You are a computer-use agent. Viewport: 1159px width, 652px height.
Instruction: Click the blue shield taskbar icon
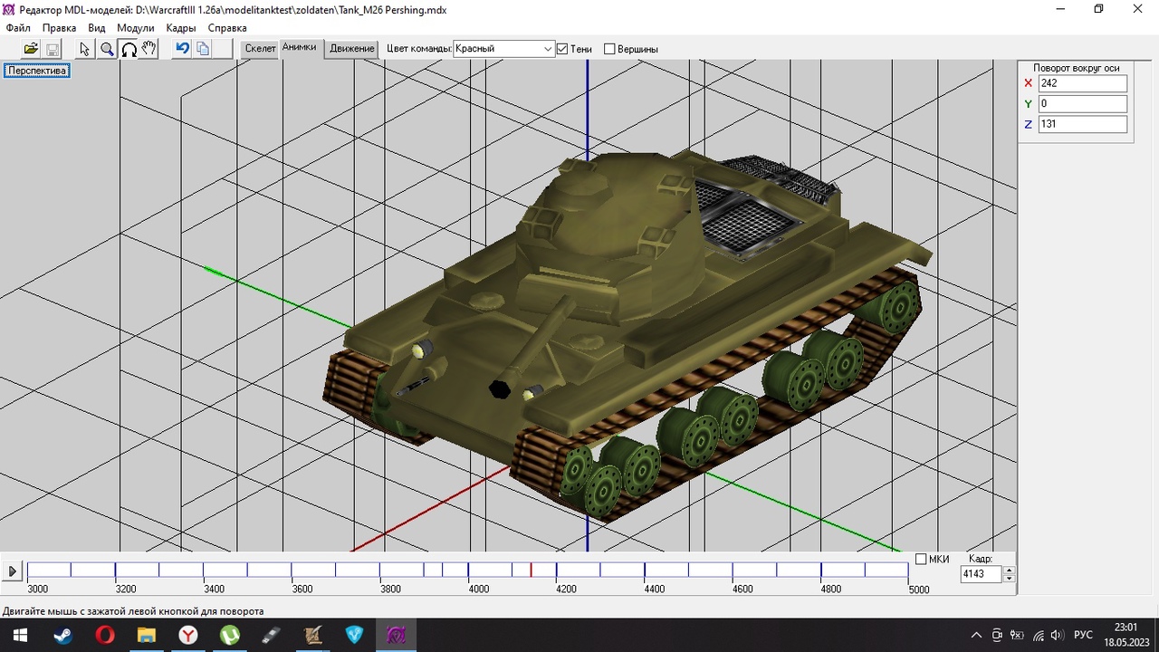354,635
